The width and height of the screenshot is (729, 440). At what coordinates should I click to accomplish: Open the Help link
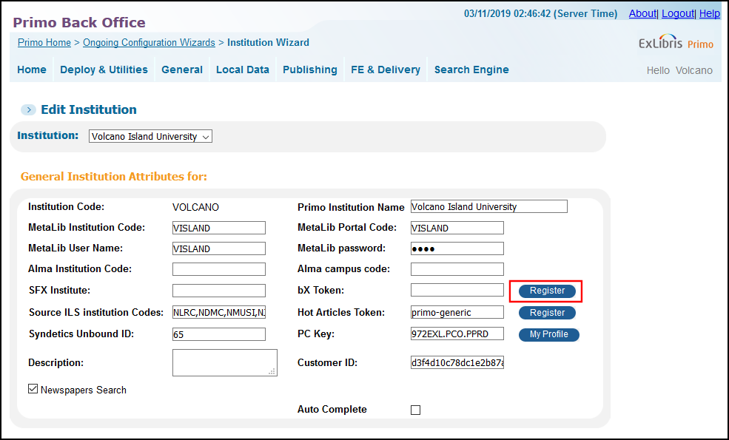click(x=709, y=13)
